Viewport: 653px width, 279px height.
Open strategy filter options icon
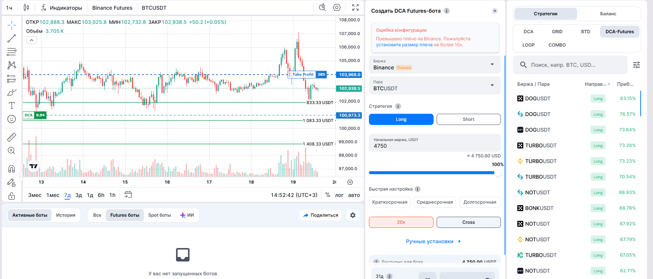coord(637,65)
